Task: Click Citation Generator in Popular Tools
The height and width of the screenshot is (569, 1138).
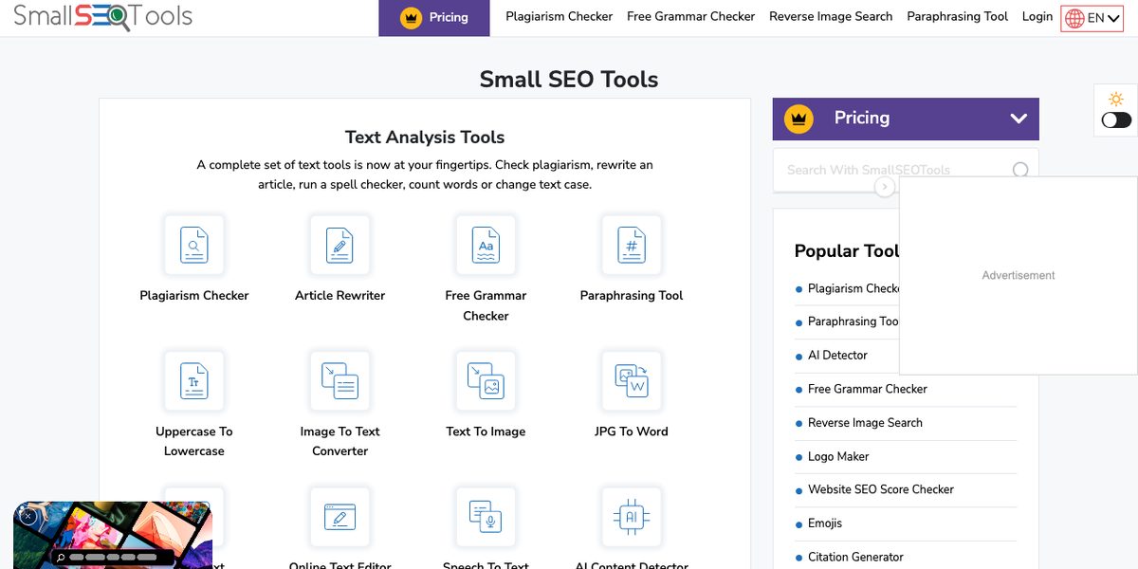Action: point(855,557)
